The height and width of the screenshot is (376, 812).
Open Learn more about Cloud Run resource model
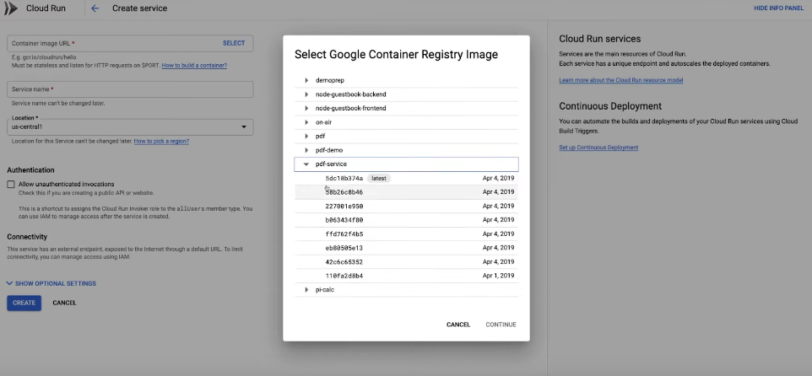click(x=621, y=80)
